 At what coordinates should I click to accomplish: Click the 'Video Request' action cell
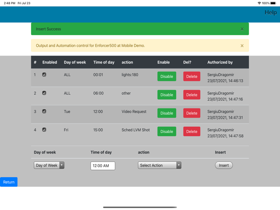pos(134,112)
